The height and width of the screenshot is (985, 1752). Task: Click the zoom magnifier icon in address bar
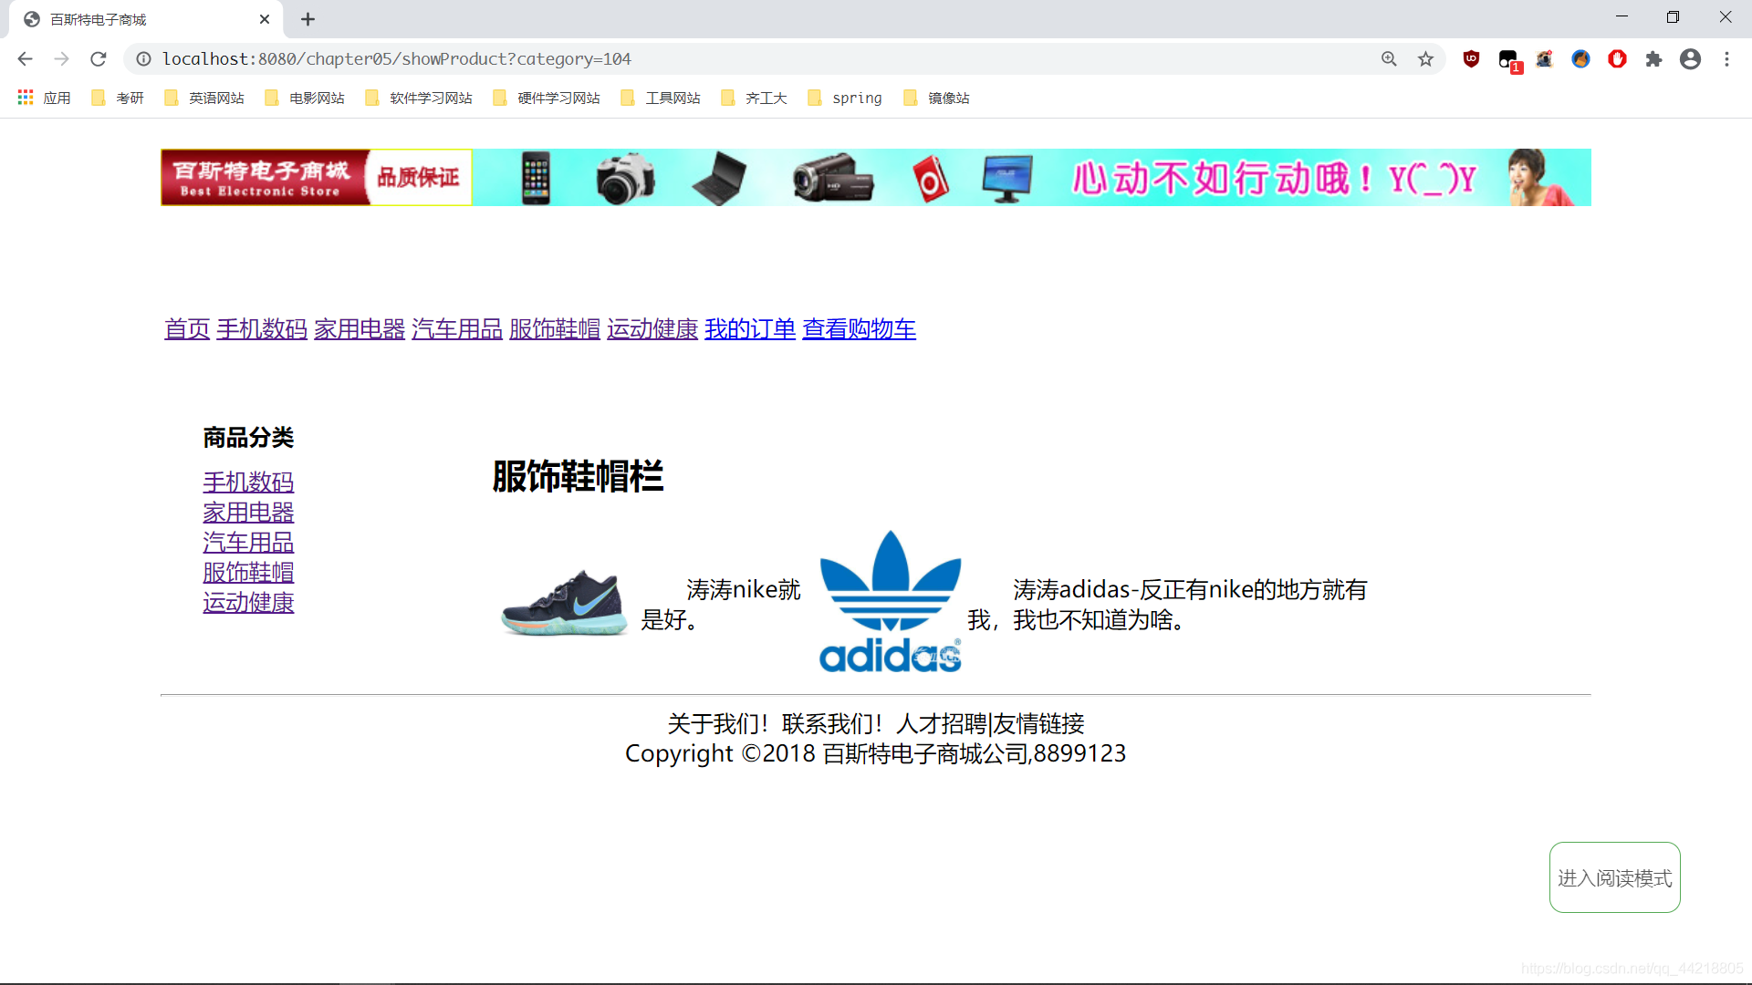click(x=1389, y=59)
